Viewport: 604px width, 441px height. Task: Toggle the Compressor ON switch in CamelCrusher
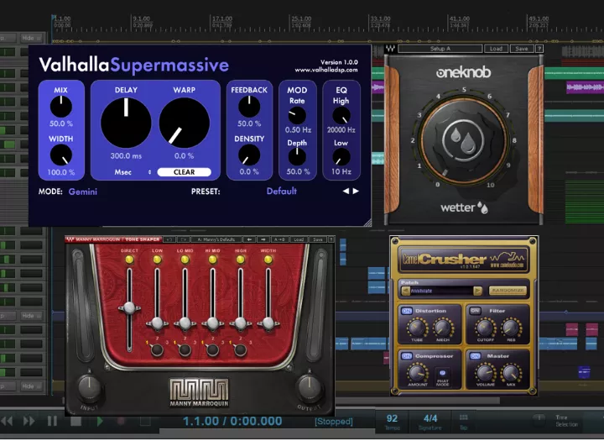coord(407,356)
